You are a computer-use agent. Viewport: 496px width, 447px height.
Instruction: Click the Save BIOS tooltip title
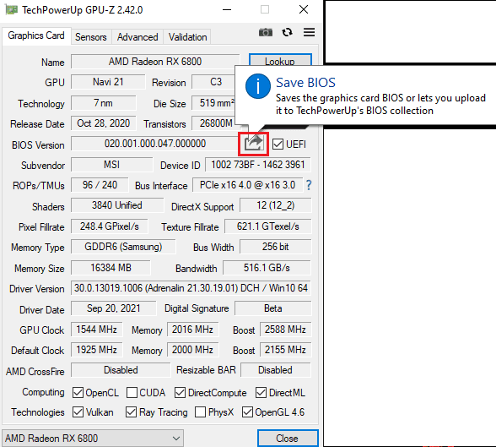click(x=305, y=83)
